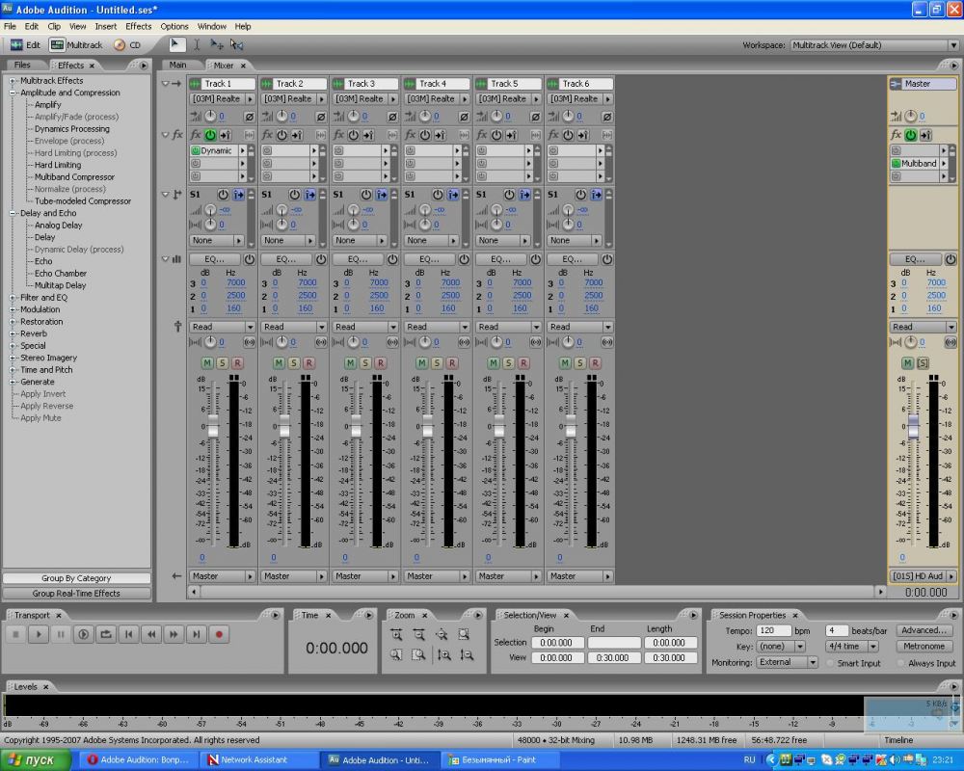The image size is (964, 771).
Task: Switch to Multitrack view
Action: [x=76, y=45]
